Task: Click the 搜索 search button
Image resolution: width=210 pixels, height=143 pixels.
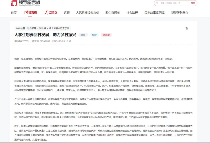Action: (193, 3)
